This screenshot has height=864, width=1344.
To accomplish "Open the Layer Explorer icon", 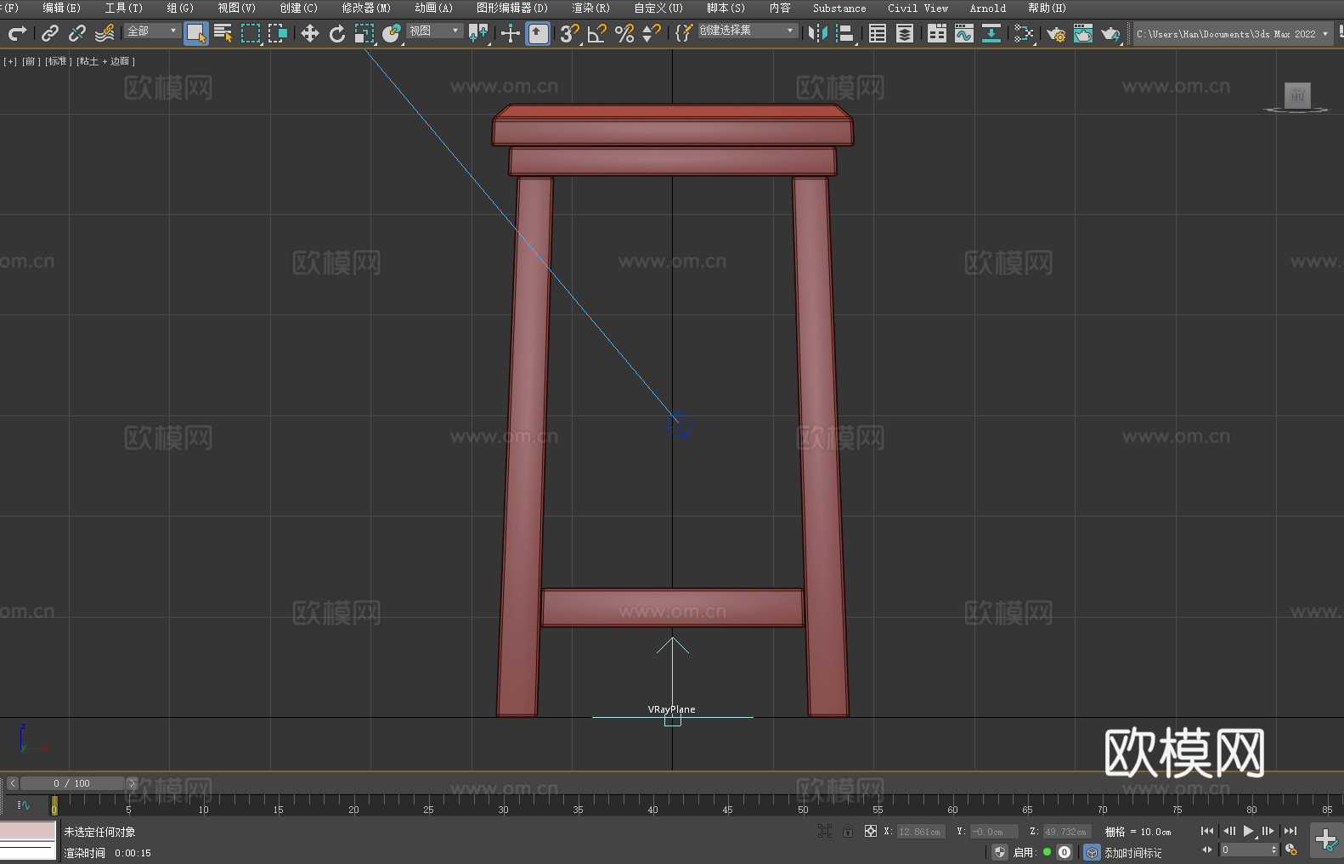I will pos(905,33).
